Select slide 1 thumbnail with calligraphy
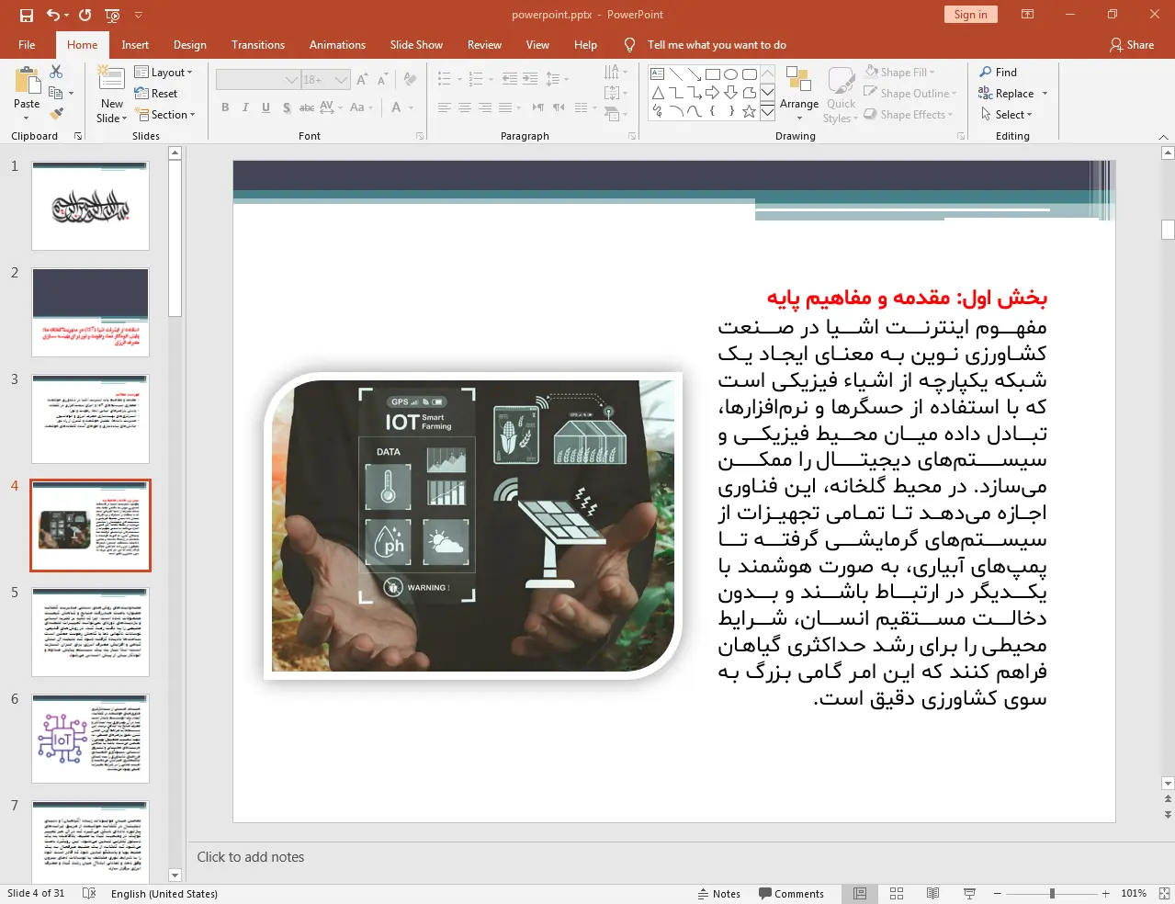Viewport: 1175px width, 904px height. pos(90,206)
